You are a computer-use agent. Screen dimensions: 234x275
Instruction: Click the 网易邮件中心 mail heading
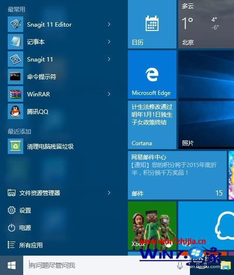[149, 157]
